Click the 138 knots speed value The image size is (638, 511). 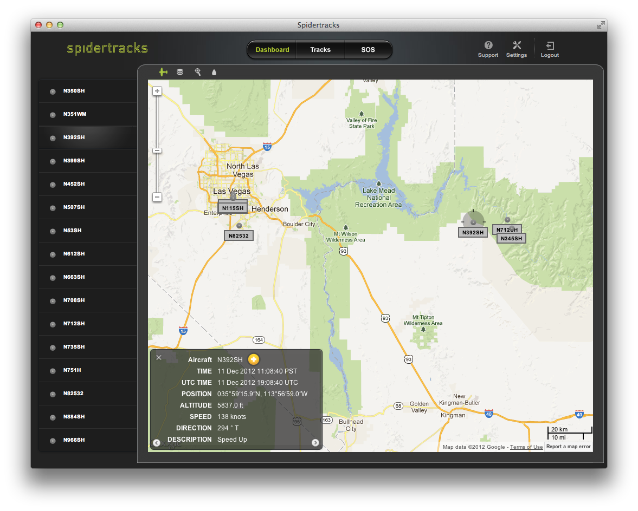[231, 416]
